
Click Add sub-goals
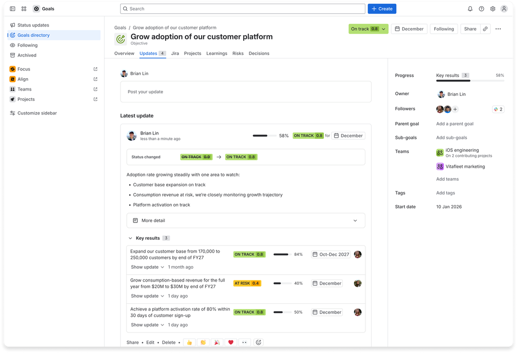point(451,138)
